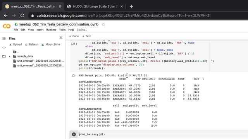Click the address bar URL
This screenshot has height=139, width=248.
point(123,15)
